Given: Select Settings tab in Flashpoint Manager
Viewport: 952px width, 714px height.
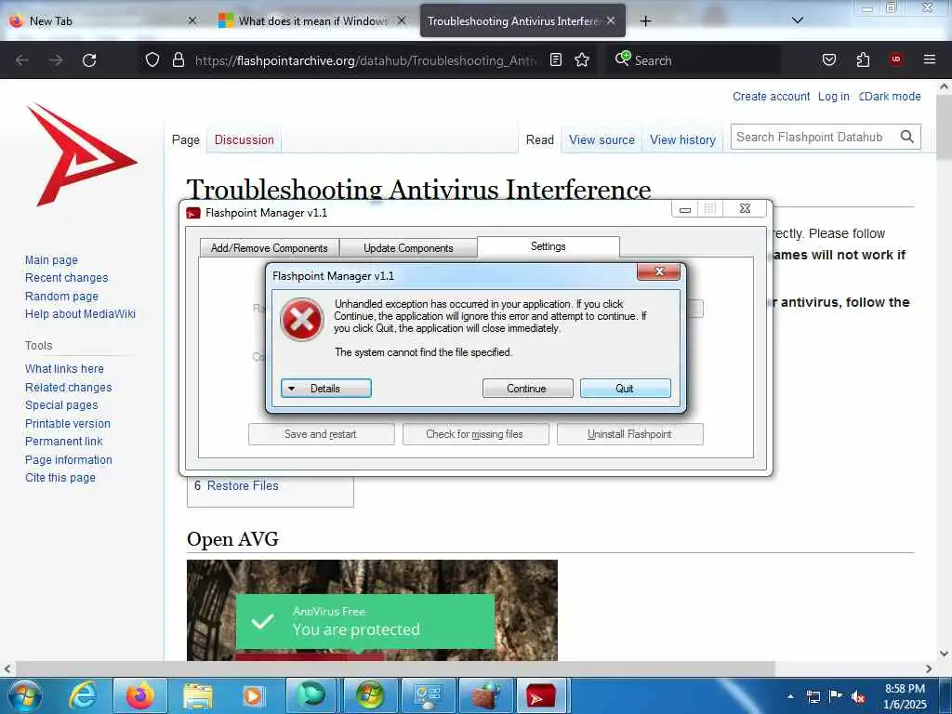Looking at the screenshot, I should [x=549, y=246].
